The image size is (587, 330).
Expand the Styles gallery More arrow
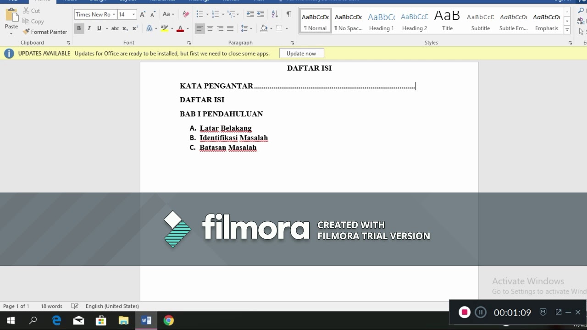[567, 30]
